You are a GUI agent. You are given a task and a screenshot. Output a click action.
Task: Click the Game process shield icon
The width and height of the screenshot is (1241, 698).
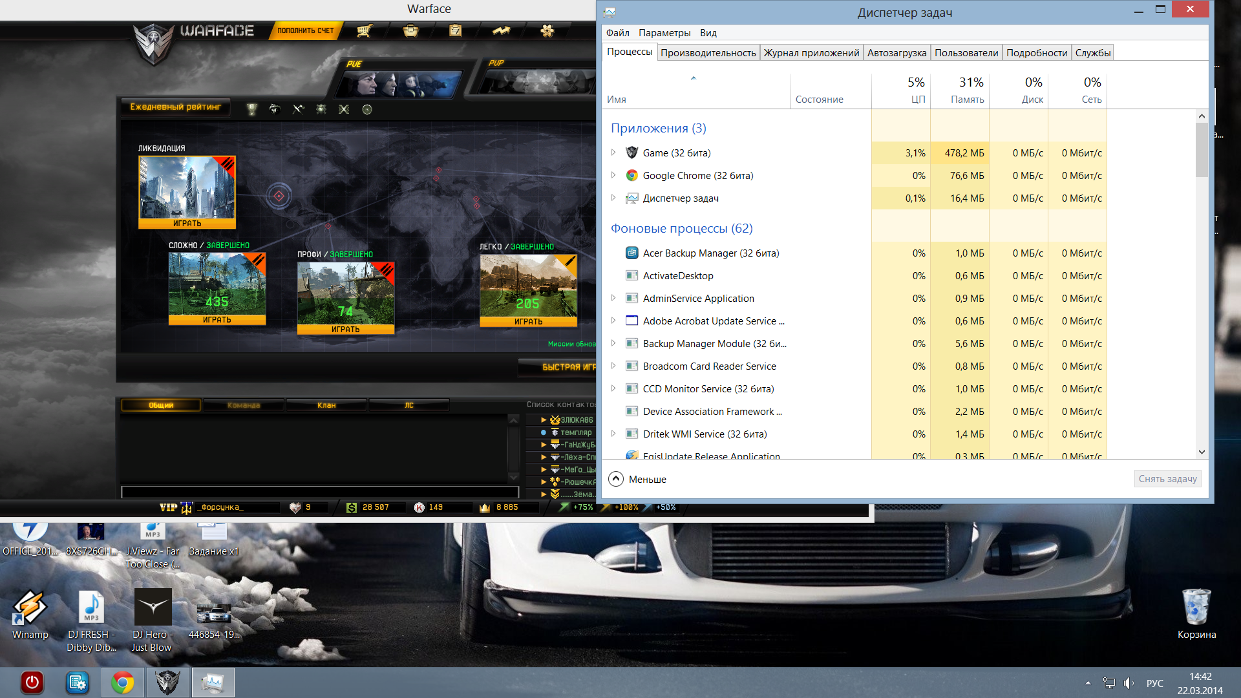[632, 153]
